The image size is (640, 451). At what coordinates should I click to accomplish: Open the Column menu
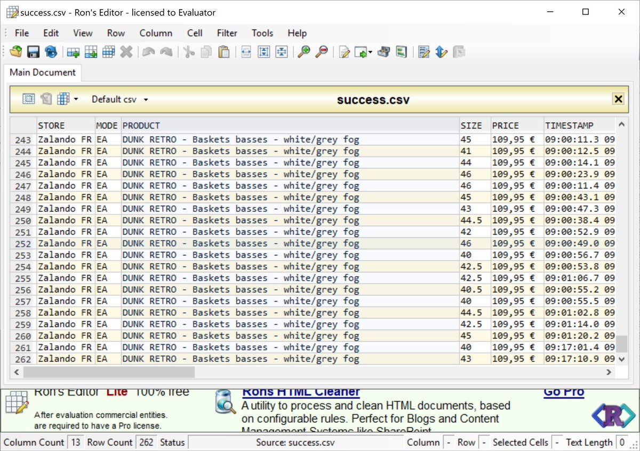pos(156,33)
